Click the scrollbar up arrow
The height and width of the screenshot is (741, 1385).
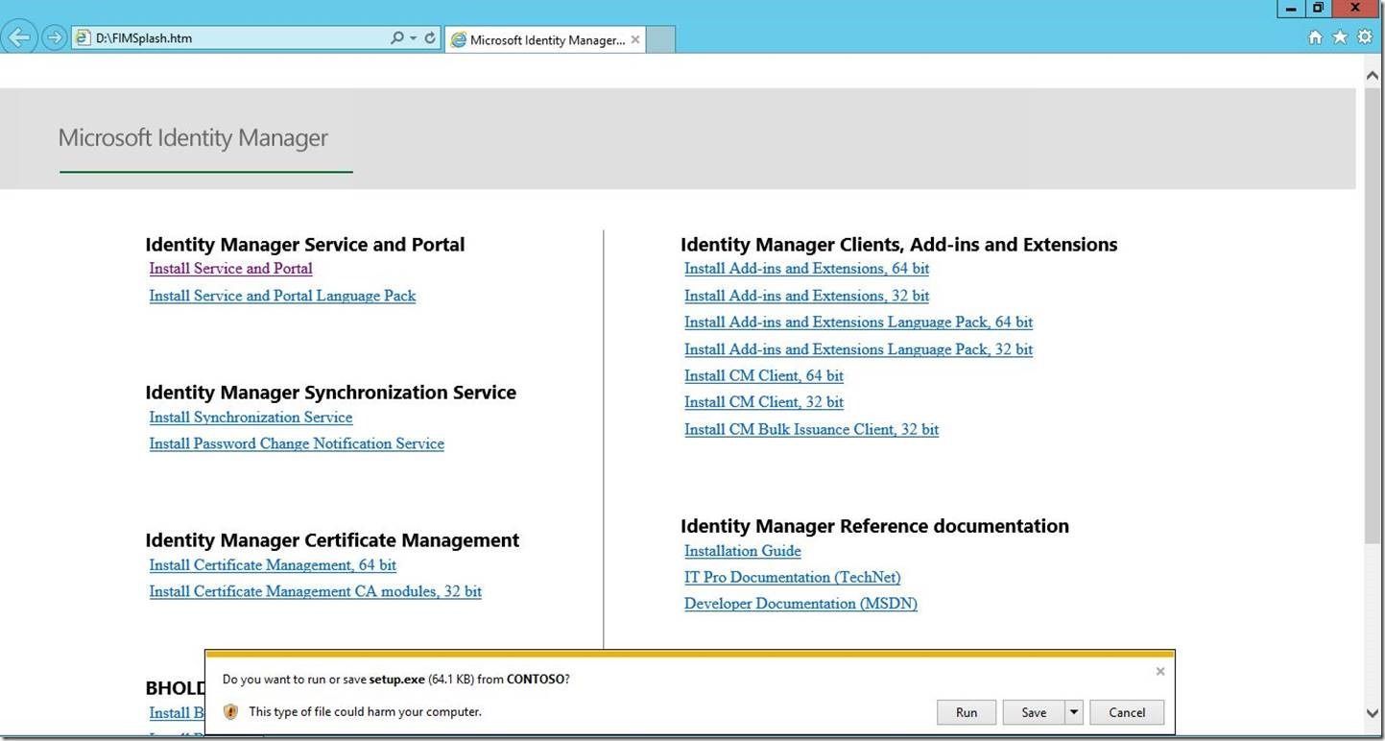click(x=1373, y=74)
